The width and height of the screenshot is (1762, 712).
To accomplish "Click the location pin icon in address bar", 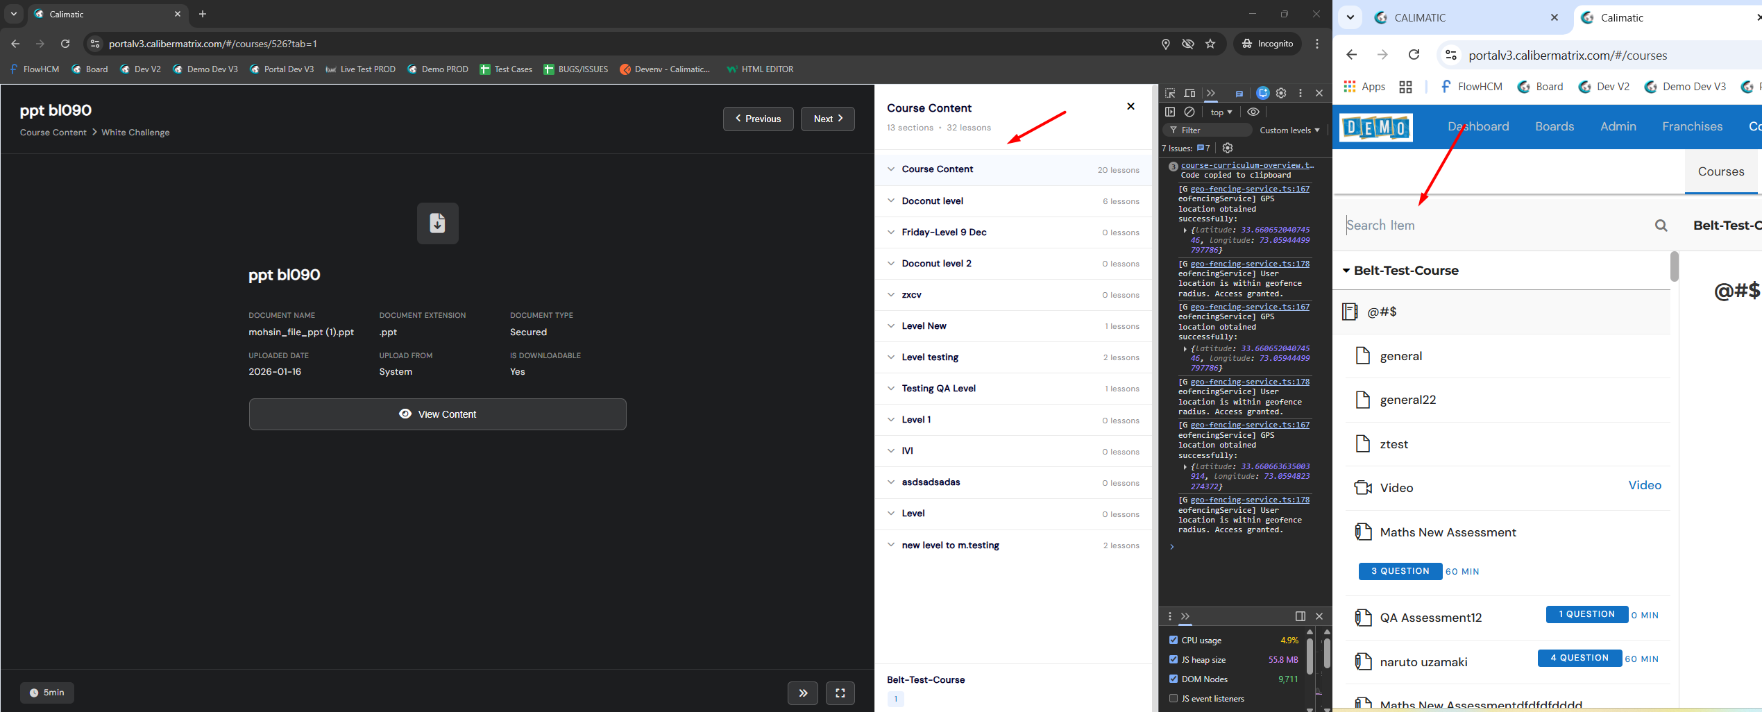I will [1166, 44].
